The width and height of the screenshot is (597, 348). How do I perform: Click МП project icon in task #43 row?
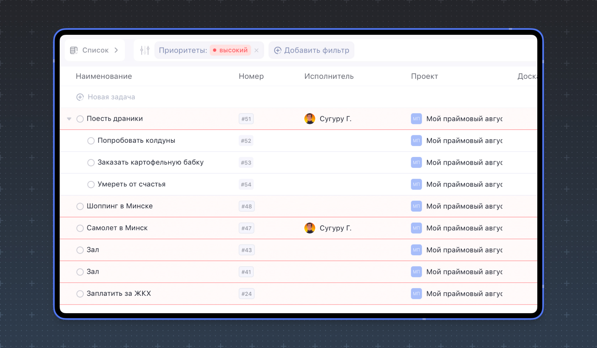pyautogui.click(x=416, y=250)
